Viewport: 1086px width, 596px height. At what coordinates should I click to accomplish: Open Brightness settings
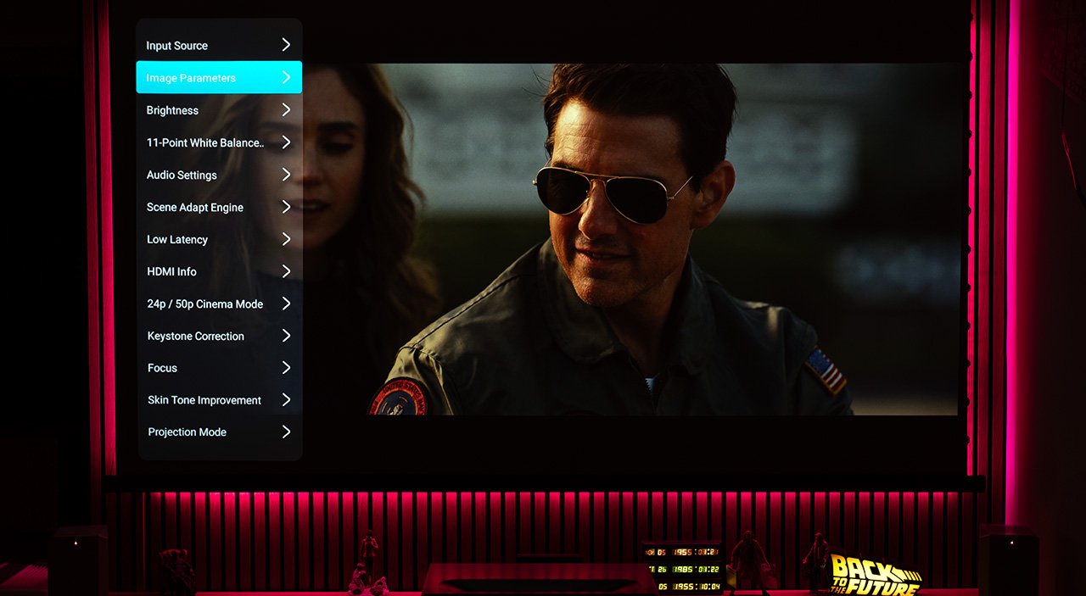(x=172, y=110)
